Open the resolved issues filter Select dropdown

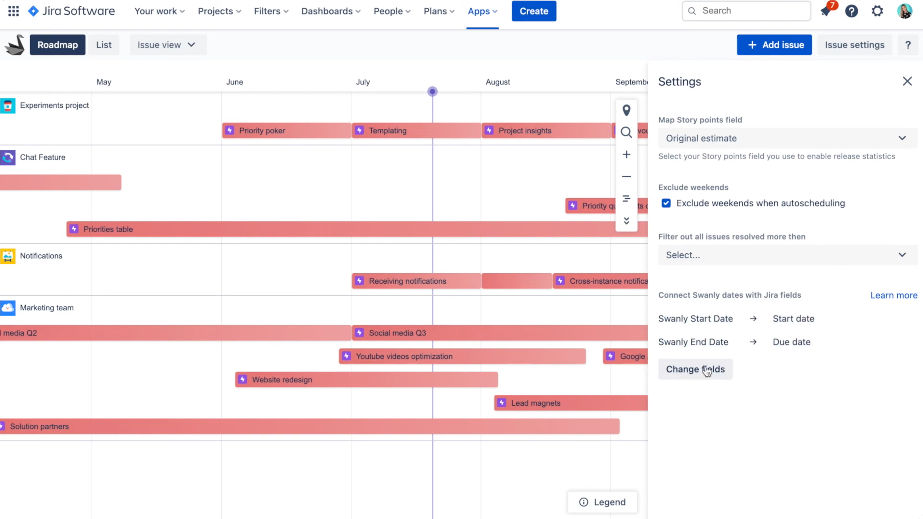click(x=787, y=255)
